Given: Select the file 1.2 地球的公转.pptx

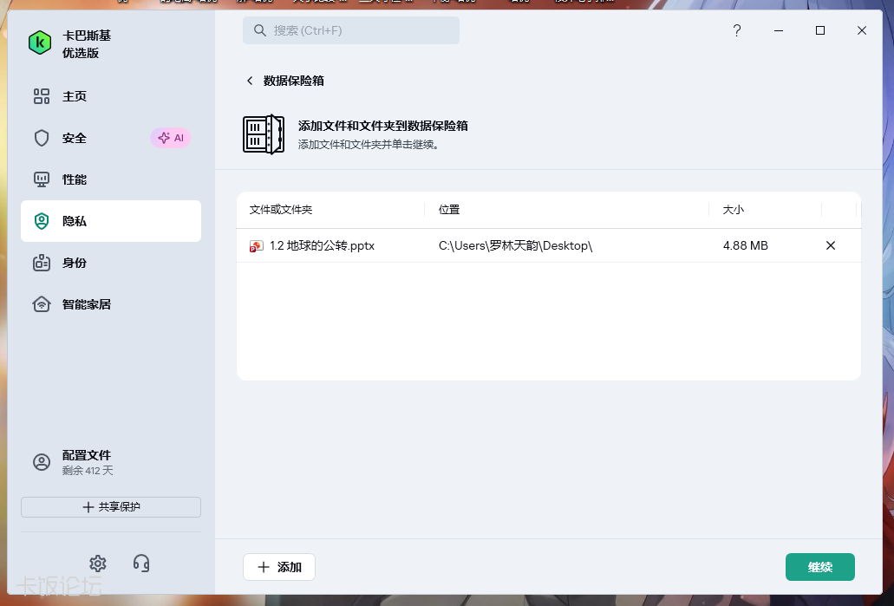Looking at the screenshot, I should (323, 245).
